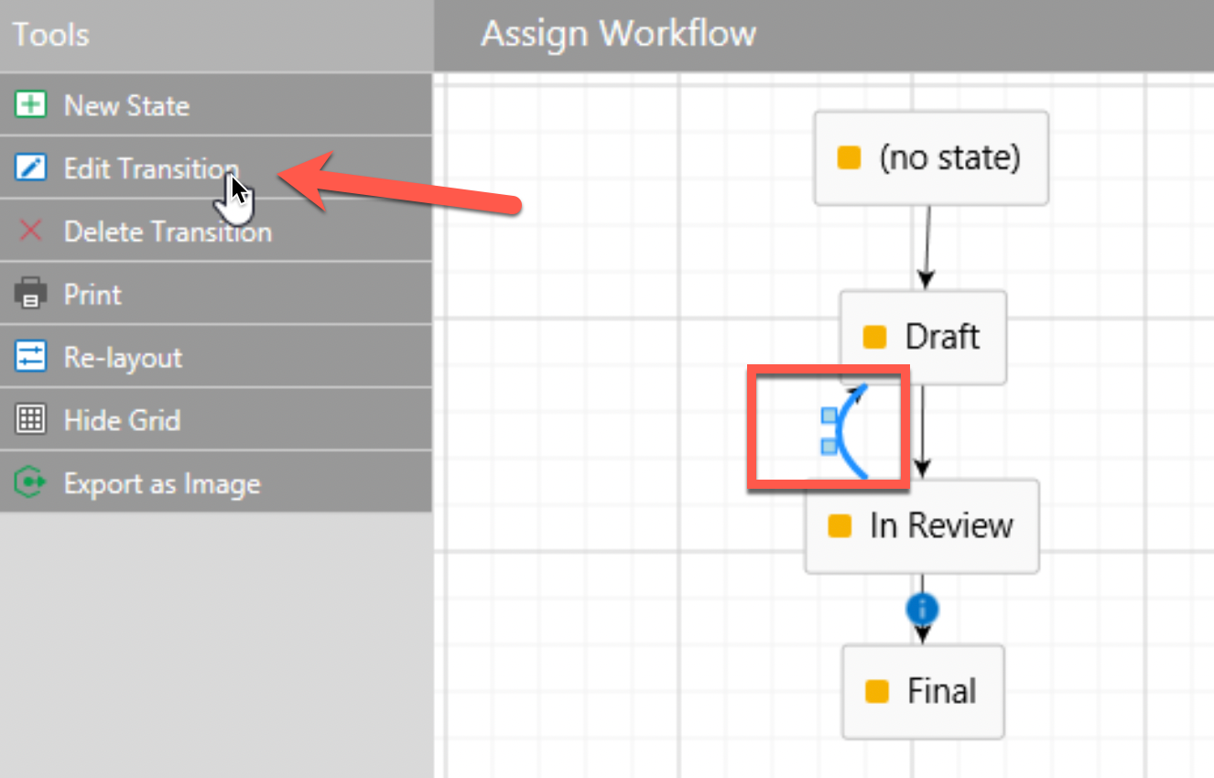Viewport: 1214px width, 778px height.
Task: Click the Re-layout icon
Action: click(x=31, y=357)
